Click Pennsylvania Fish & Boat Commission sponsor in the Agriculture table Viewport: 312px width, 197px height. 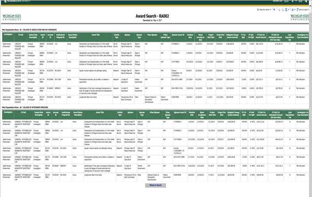point(127,98)
